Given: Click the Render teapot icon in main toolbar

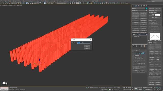Looking at the screenshot, I should tap(90, 3).
